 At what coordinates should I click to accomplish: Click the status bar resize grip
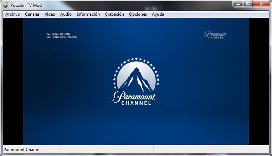coord(267,151)
